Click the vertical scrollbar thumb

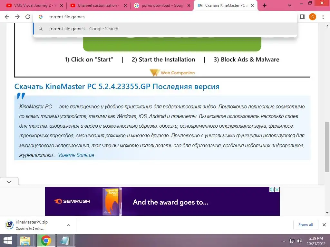tap(327, 147)
